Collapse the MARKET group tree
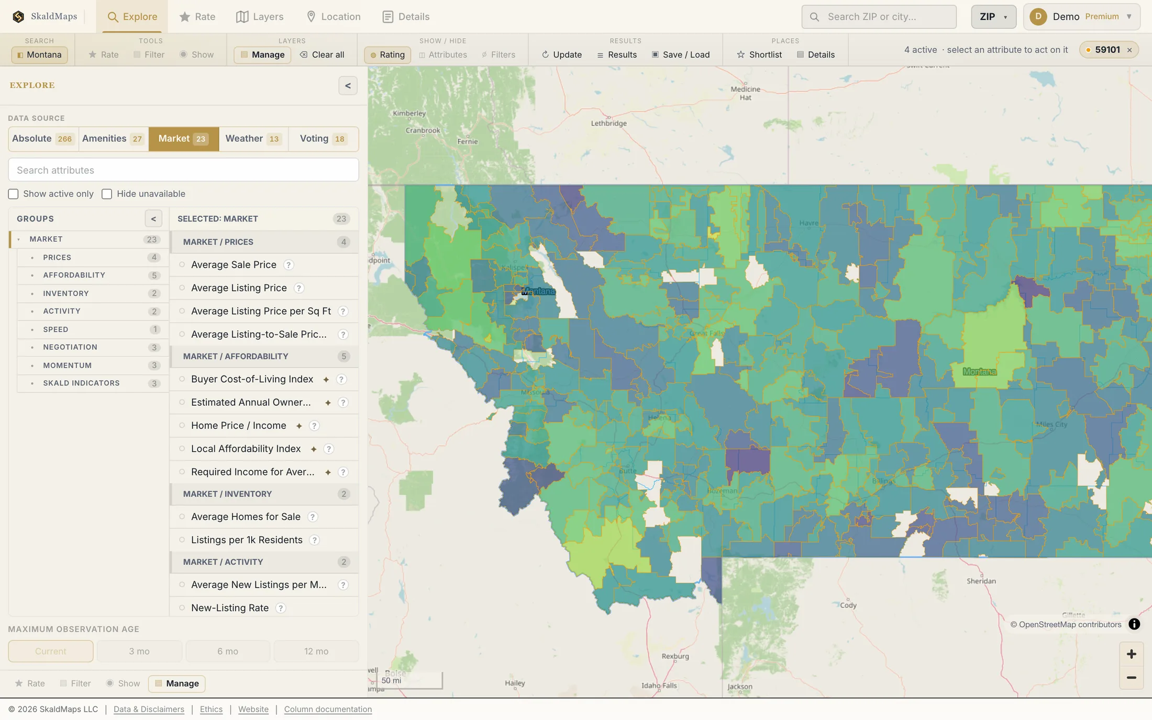Viewport: 1152px width, 720px height. 19,239
